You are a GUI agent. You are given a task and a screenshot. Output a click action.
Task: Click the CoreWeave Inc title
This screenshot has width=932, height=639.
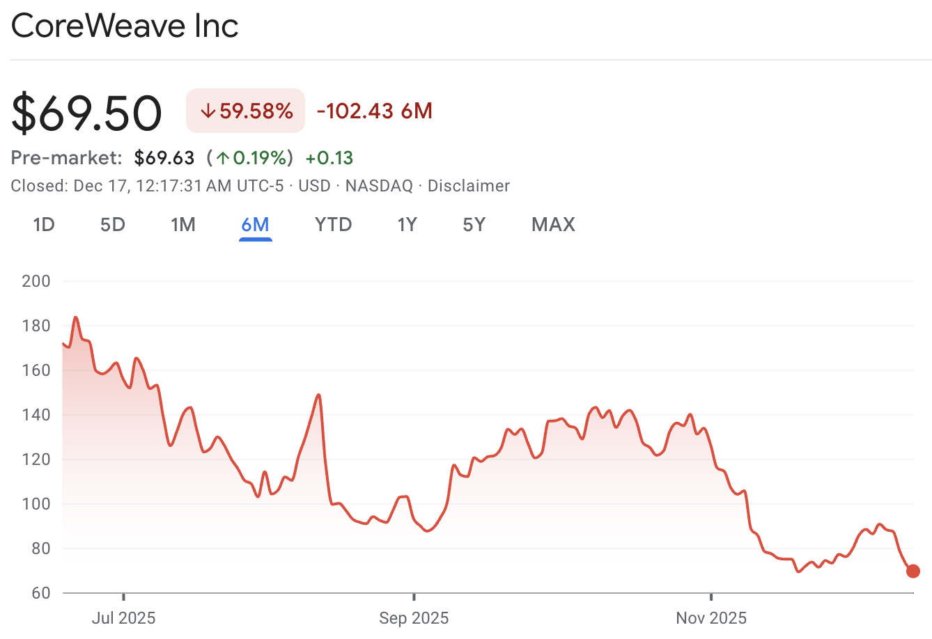point(124,26)
